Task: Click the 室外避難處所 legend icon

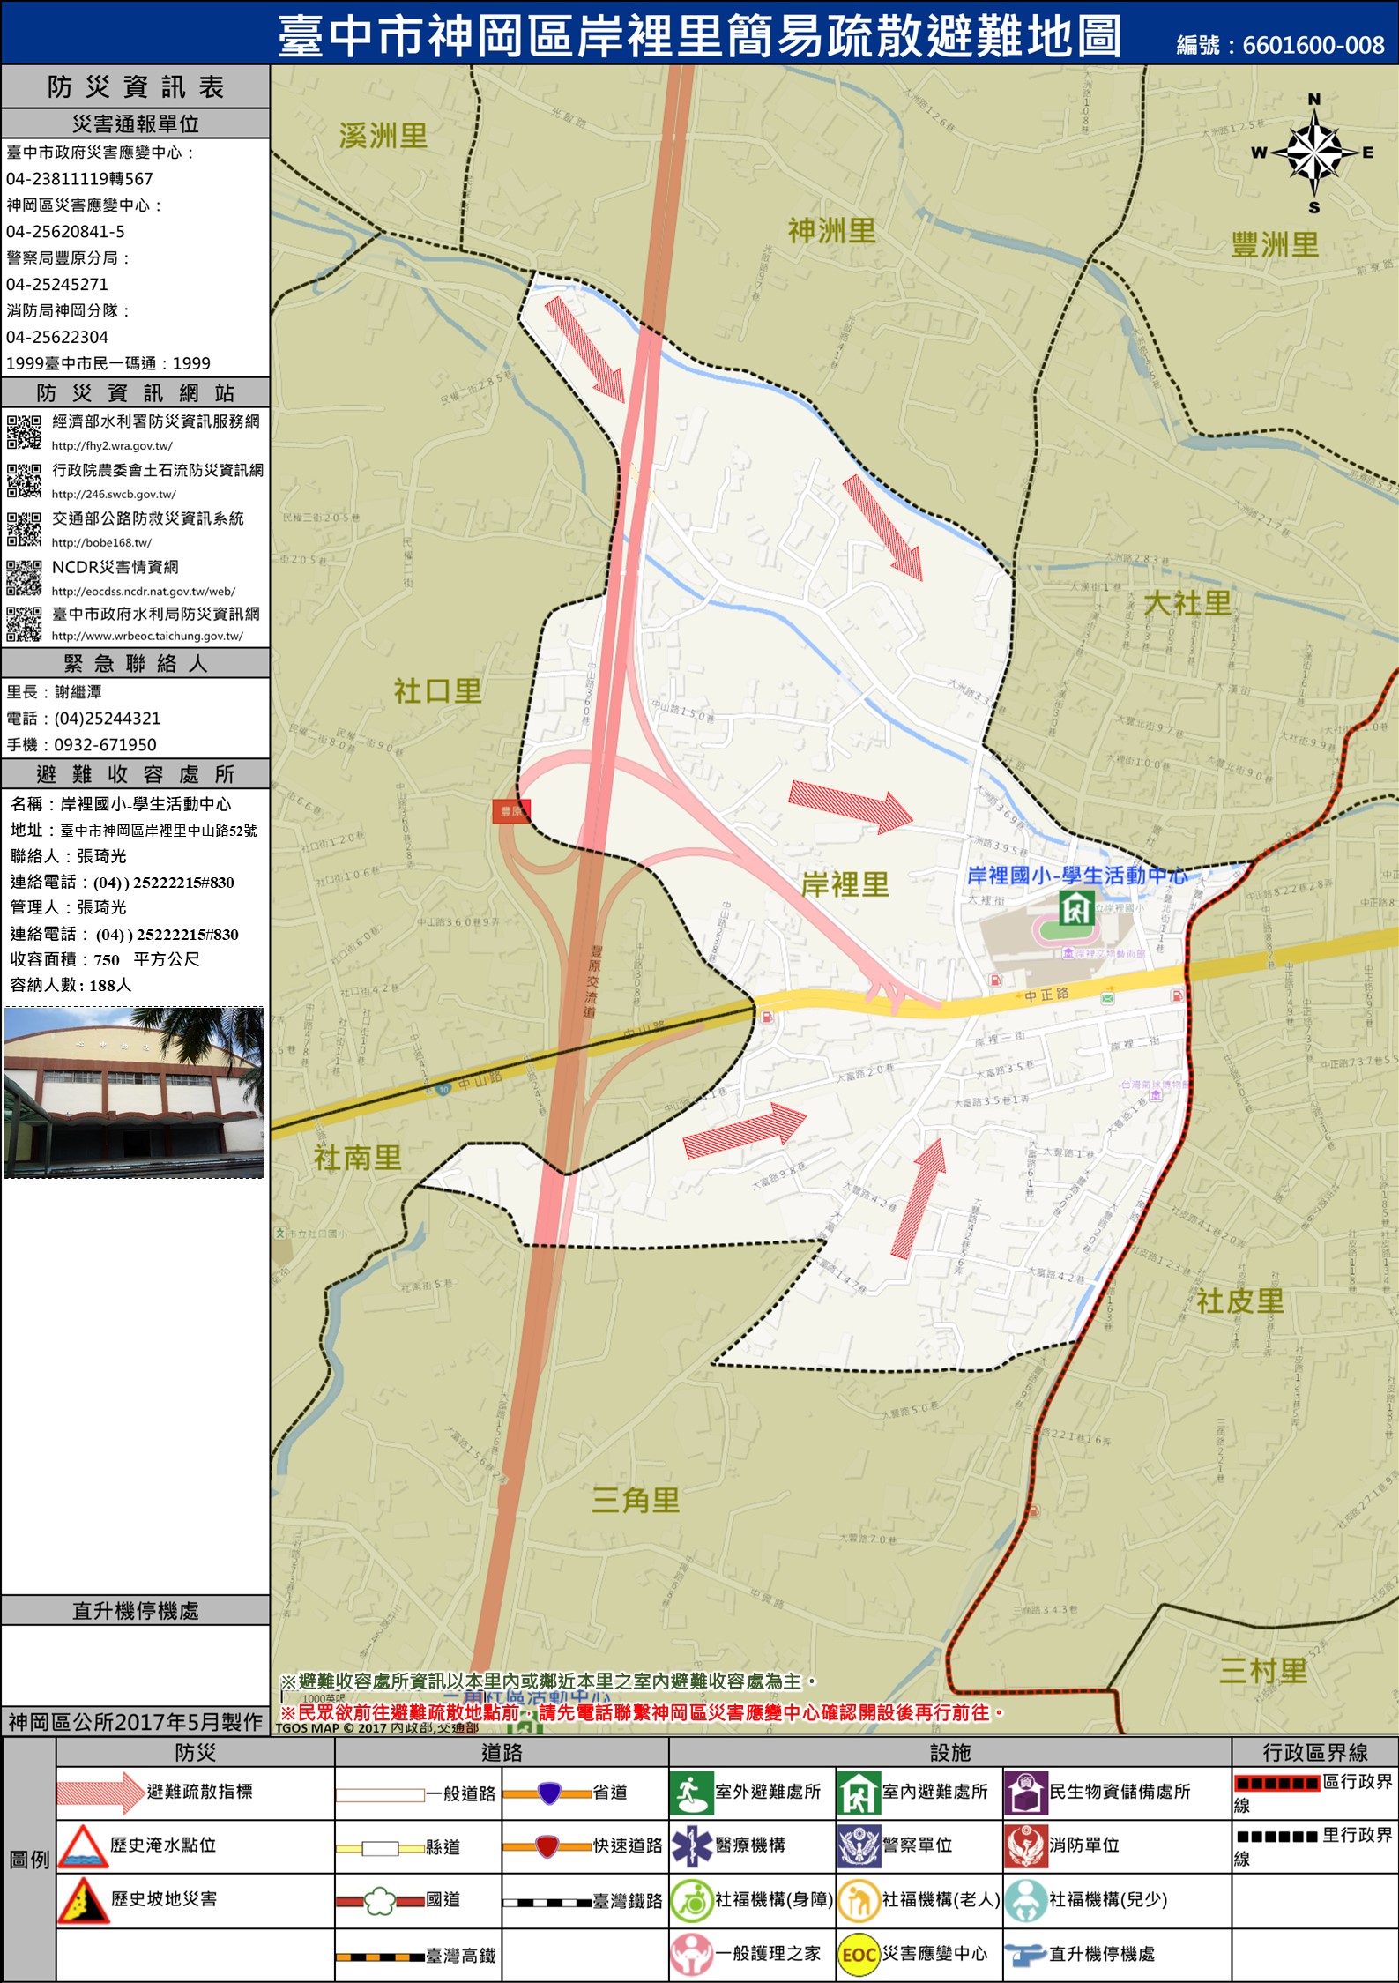Action: (690, 1793)
